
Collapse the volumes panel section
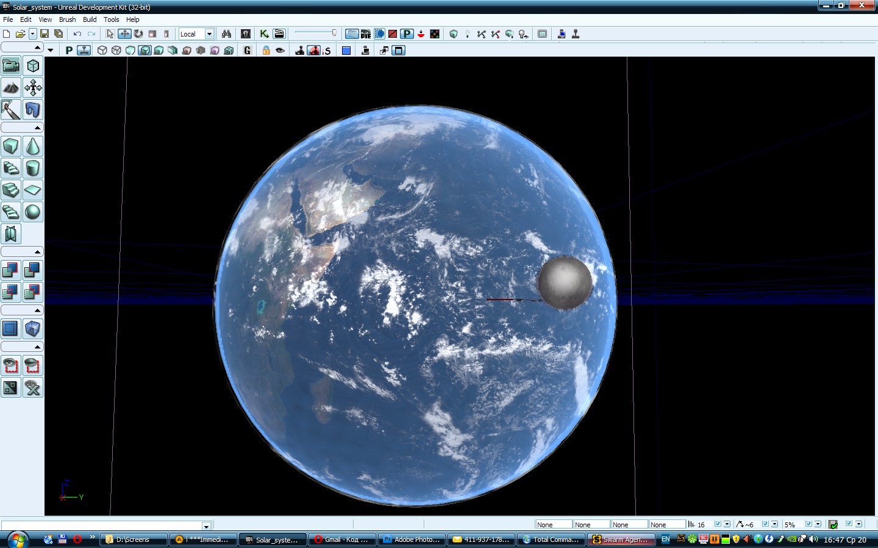[x=22, y=311]
